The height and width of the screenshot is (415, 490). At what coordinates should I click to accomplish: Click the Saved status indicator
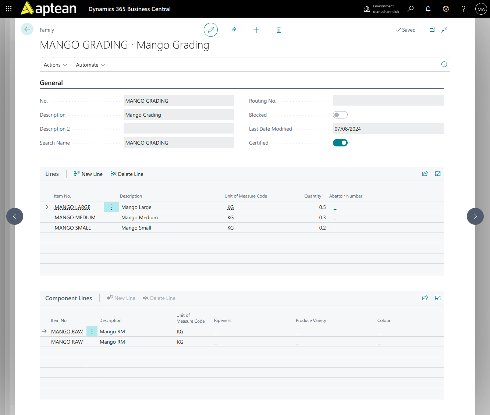[405, 30]
